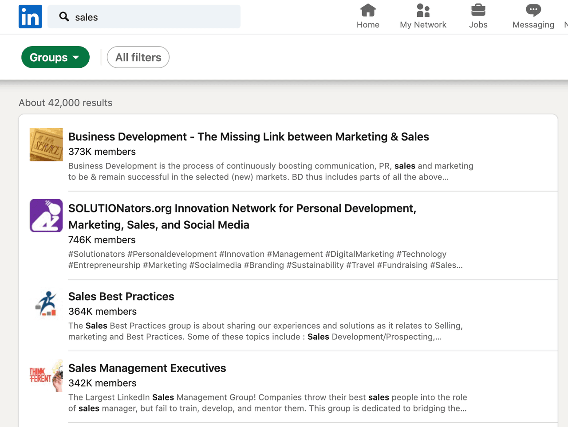
Task: Click the Business Development group thumbnail
Action: click(46, 145)
